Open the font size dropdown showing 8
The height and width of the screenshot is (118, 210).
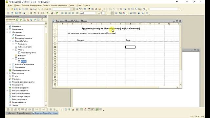106,13
